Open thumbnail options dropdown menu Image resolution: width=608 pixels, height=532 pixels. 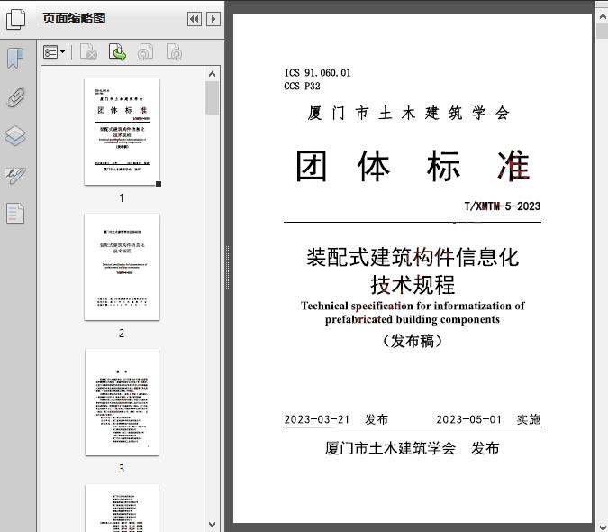54,52
